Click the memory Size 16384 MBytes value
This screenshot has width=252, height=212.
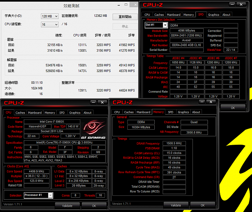[x=141, y=127]
